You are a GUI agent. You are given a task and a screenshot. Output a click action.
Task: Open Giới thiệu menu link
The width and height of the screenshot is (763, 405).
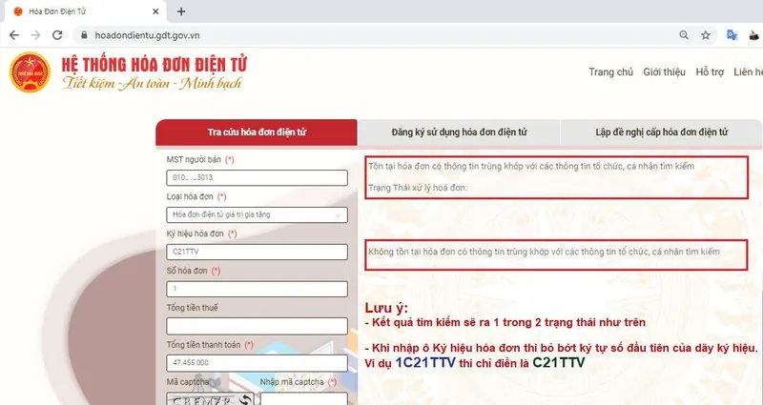point(664,72)
